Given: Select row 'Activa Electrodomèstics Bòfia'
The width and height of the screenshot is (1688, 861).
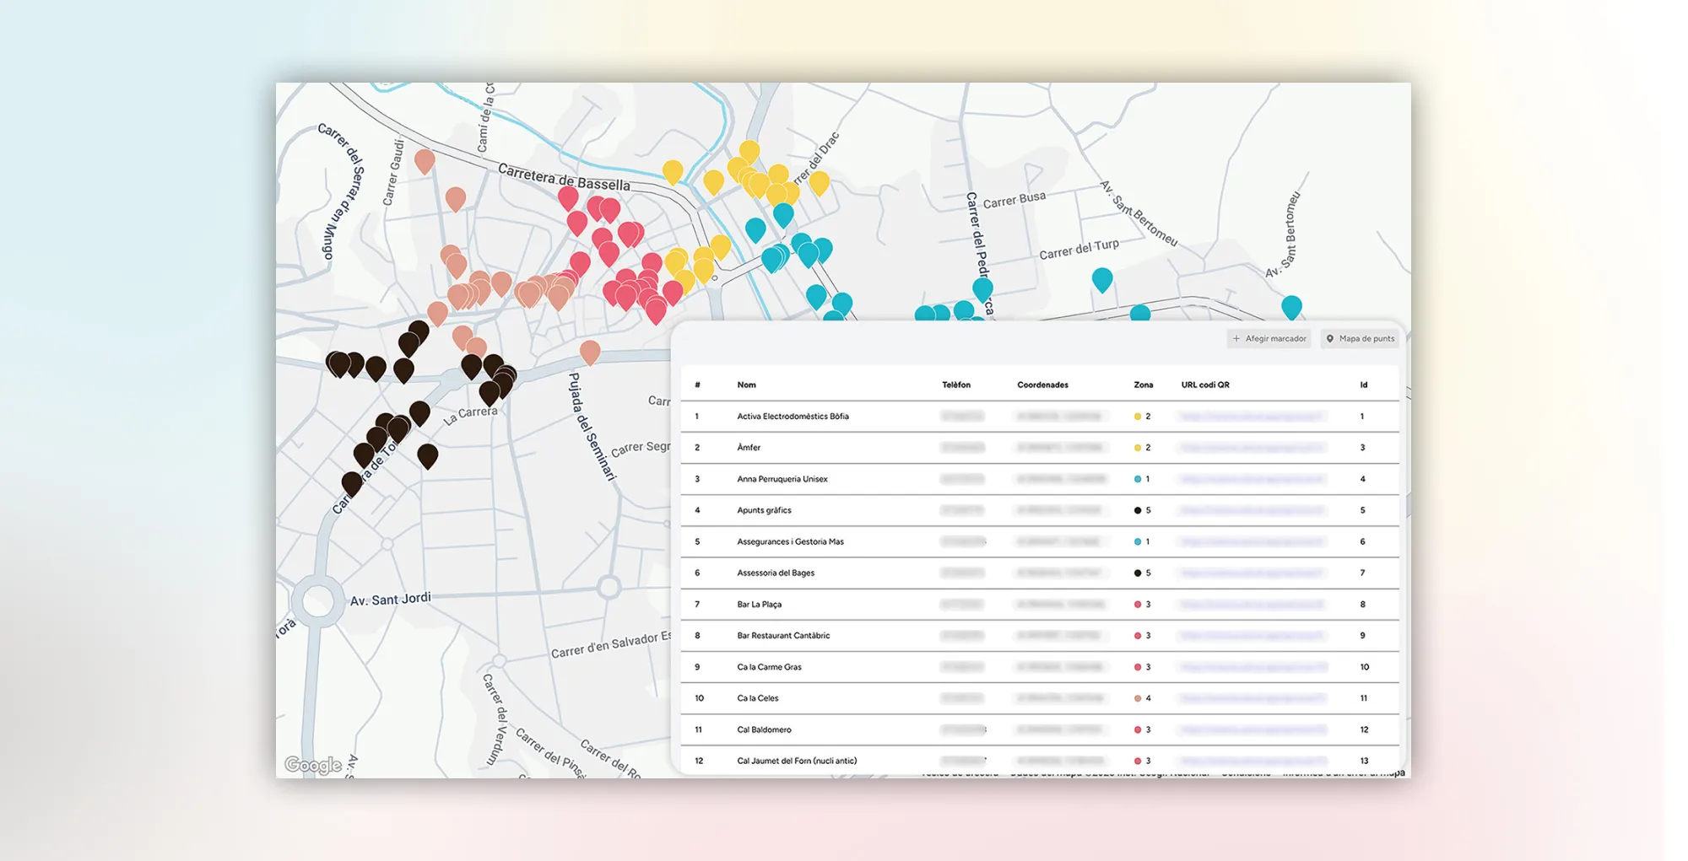Looking at the screenshot, I should pos(1040,417).
